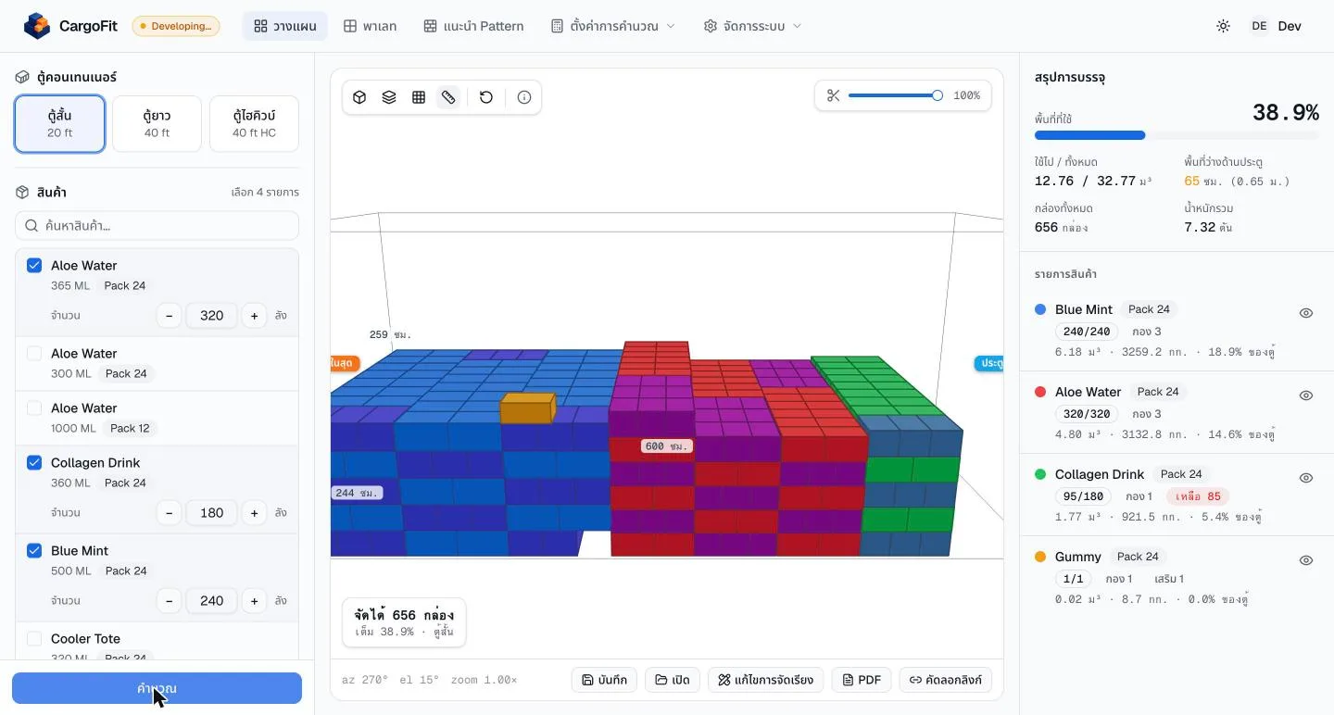This screenshot has height=715, width=1334.
Task: Check Cooler Tote checkbox
Action: [34, 639]
